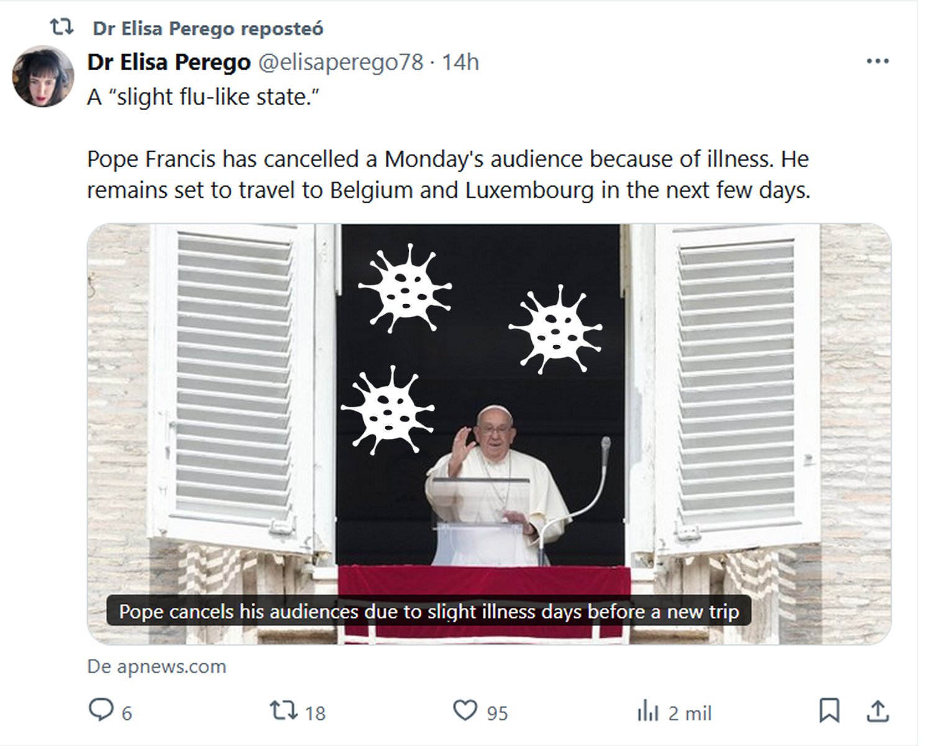Click the repost icon beside "Dr Elisa Perego reposteó"
The height and width of the screenshot is (746, 942).
click(62, 27)
